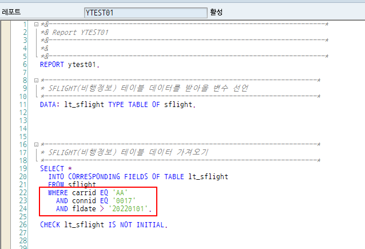Click the REPORT ytest01 statement line
The width and height of the screenshot is (365, 249).
tap(70, 65)
